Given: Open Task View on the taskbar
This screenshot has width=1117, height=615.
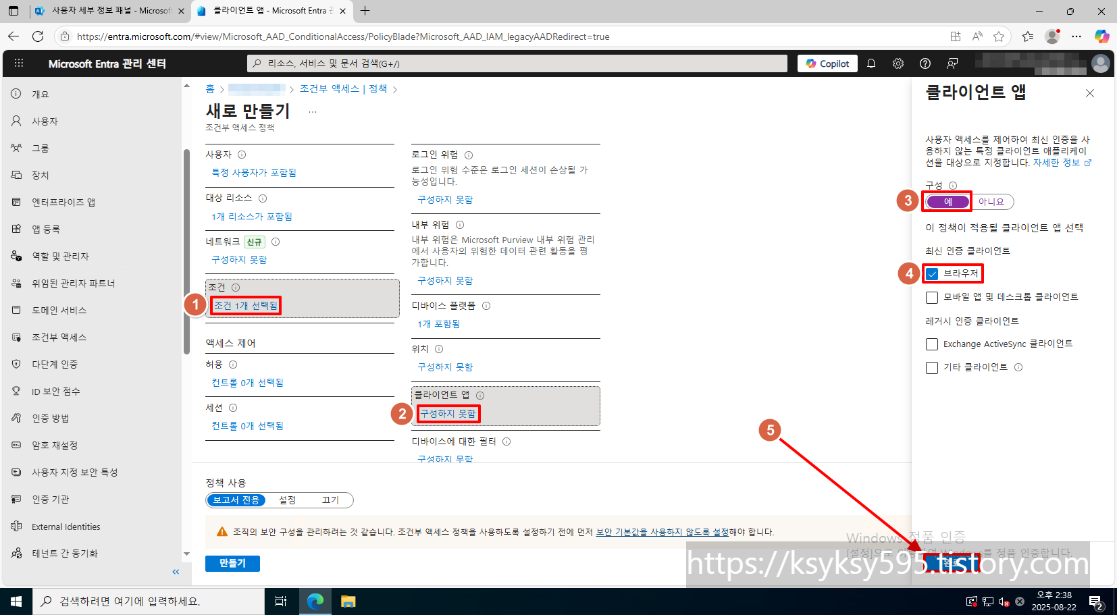Looking at the screenshot, I should [x=281, y=601].
